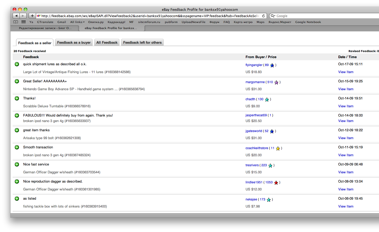Viewport: 379px width, 232px height.
Task: Click the 'Date / Time' column header
Action: point(347,57)
